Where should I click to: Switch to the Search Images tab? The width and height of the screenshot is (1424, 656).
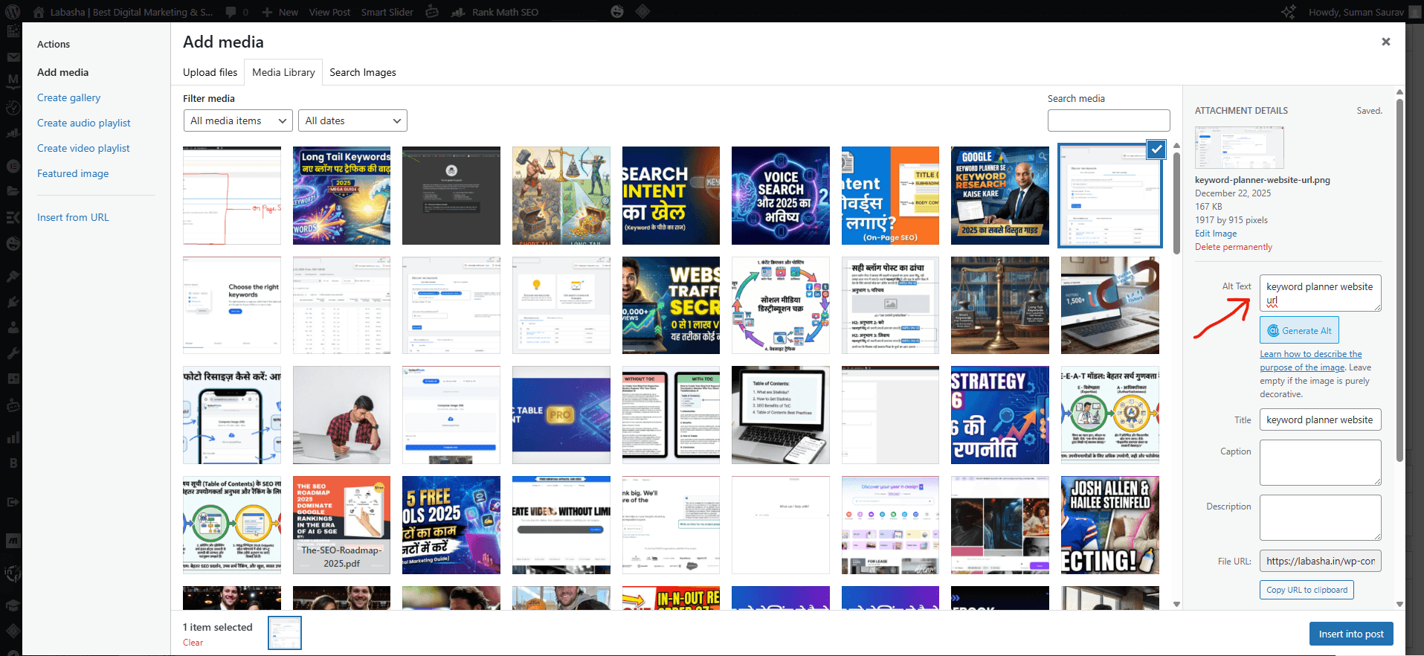[363, 72]
